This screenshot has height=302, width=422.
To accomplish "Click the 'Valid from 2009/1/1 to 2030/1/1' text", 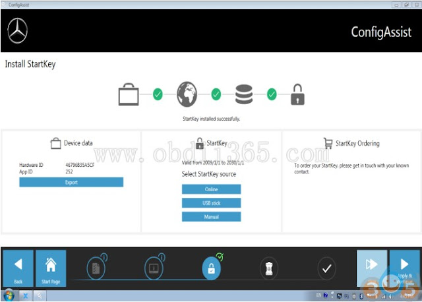I will (x=212, y=163).
